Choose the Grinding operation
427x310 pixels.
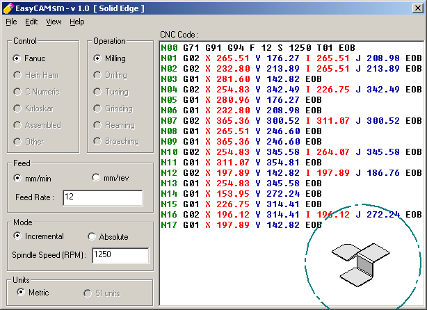(113, 108)
